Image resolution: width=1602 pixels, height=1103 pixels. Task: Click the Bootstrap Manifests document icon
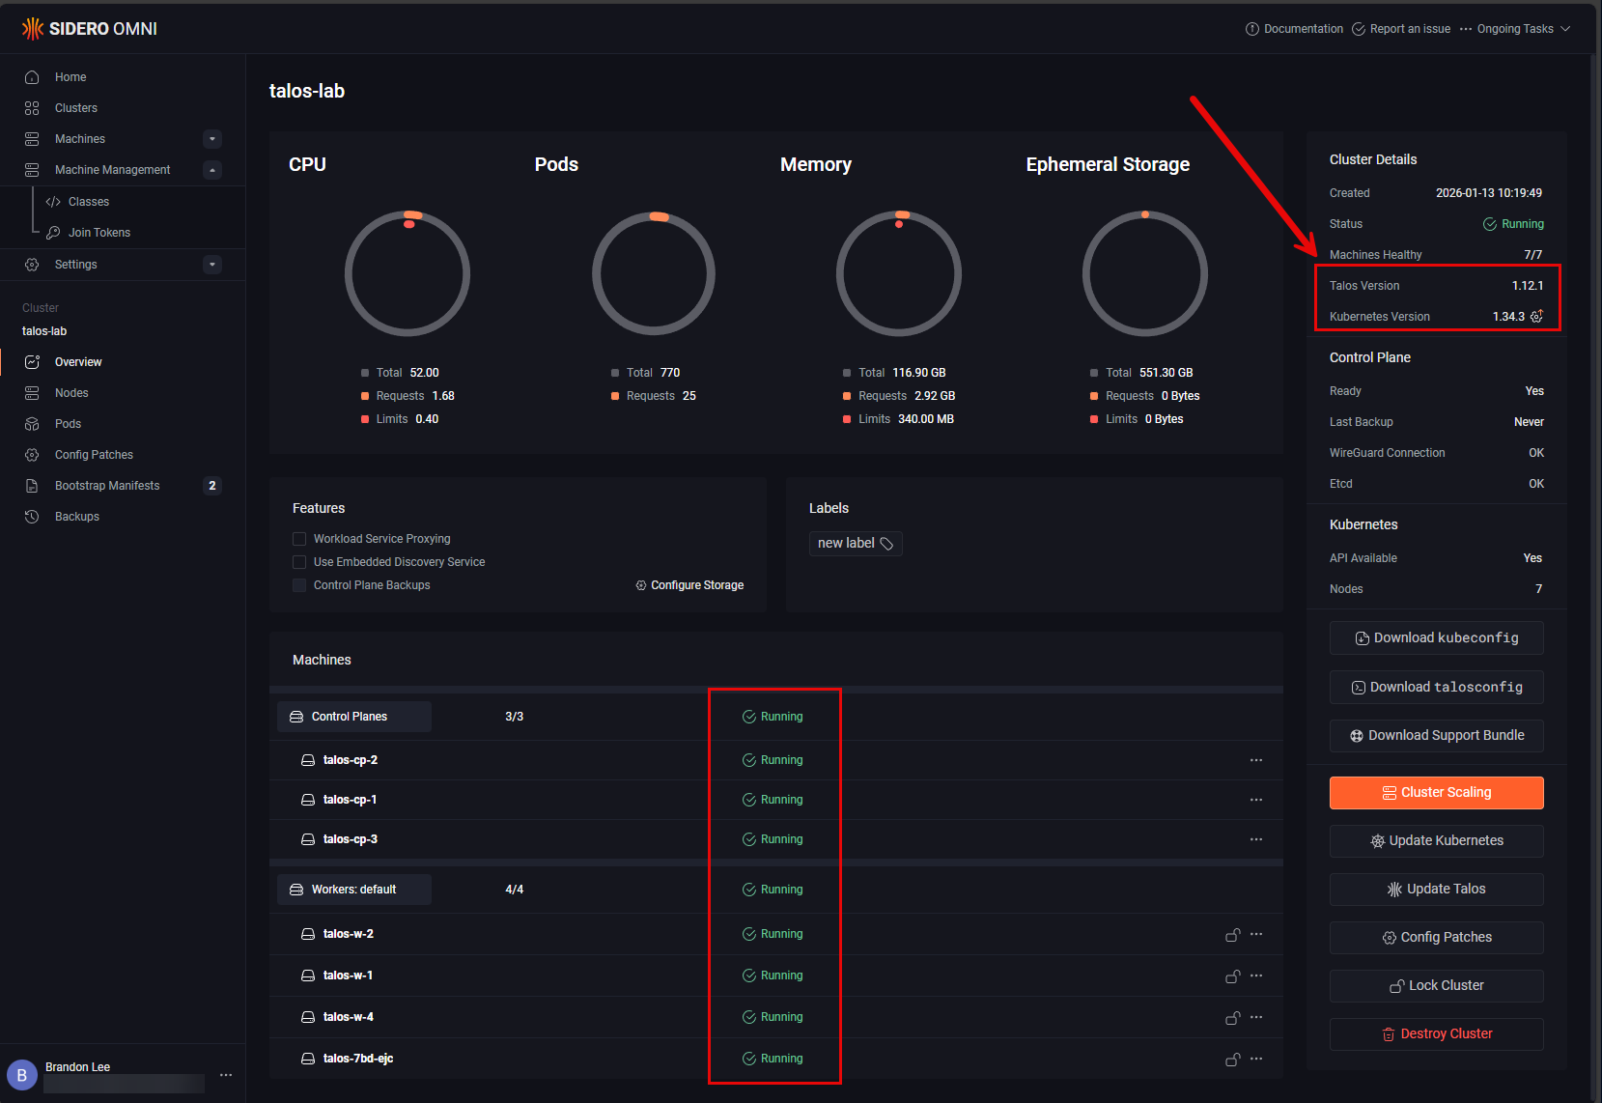32,486
